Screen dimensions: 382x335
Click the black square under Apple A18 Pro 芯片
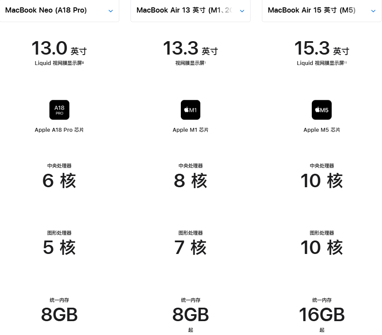point(59,110)
